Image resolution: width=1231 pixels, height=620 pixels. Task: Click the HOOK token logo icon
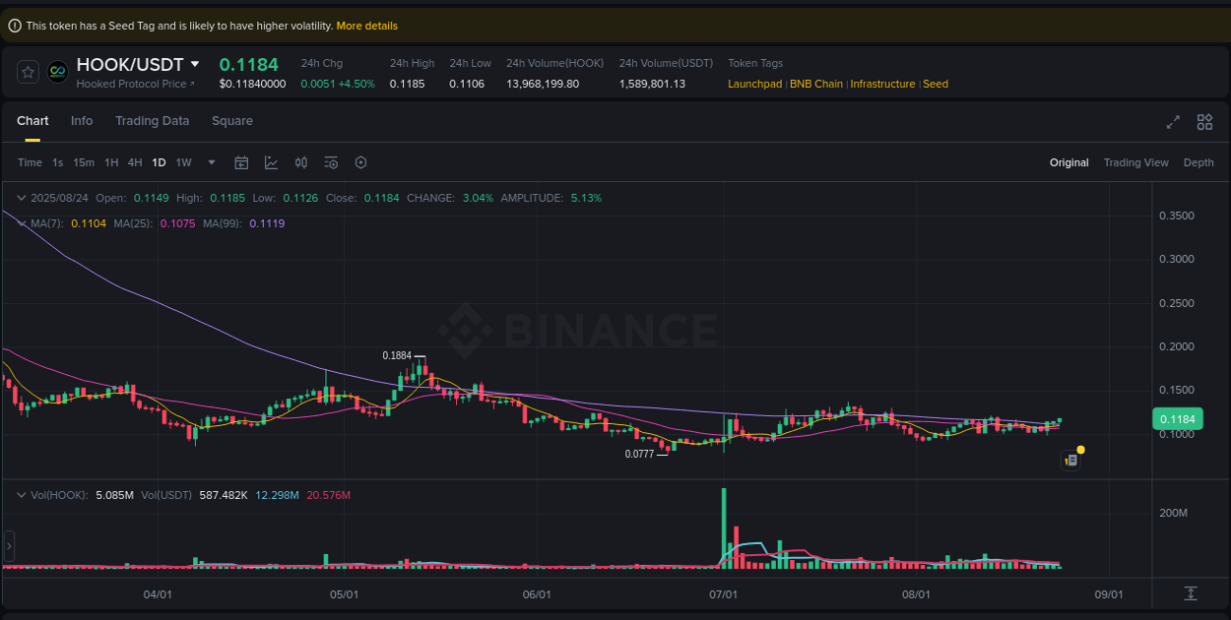click(57, 72)
